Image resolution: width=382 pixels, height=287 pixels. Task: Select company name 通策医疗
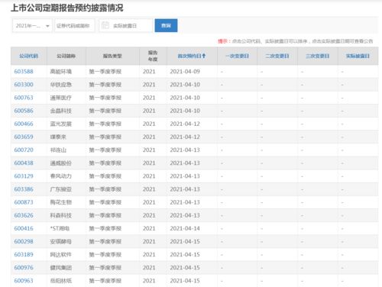(60, 98)
